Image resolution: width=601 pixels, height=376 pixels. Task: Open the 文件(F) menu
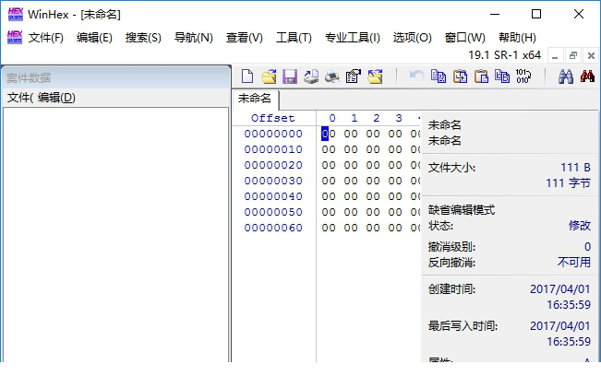point(45,38)
